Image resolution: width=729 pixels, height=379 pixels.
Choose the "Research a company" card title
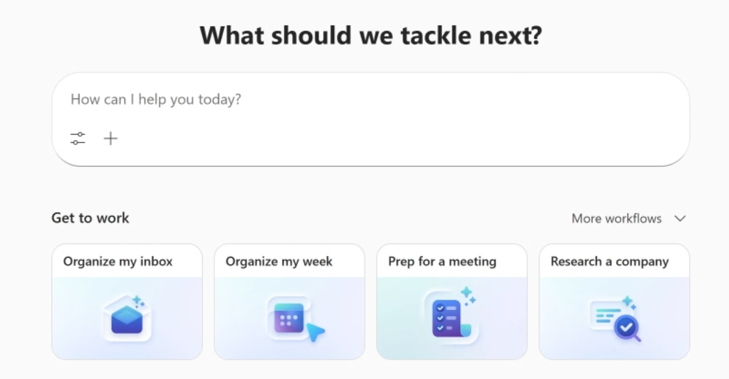[x=609, y=261]
